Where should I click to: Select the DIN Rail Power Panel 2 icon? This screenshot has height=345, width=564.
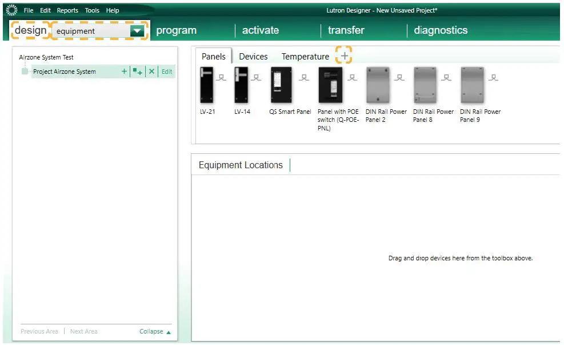pyautogui.click(x=377, y=86)
